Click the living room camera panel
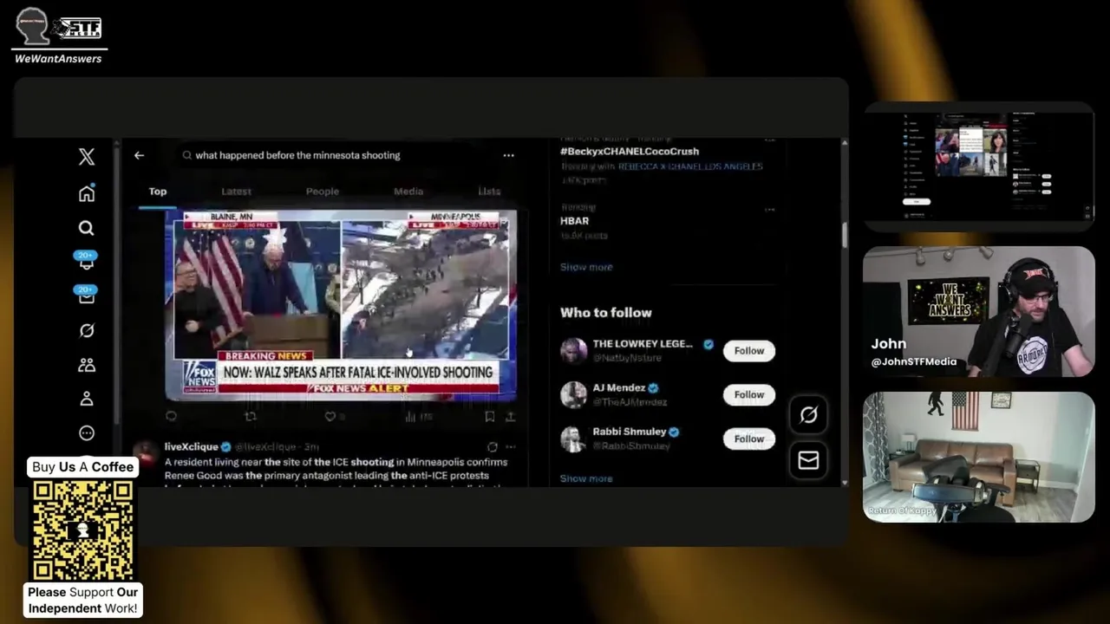This screenshot has height=624, width=1110. (x=979, y=457)
